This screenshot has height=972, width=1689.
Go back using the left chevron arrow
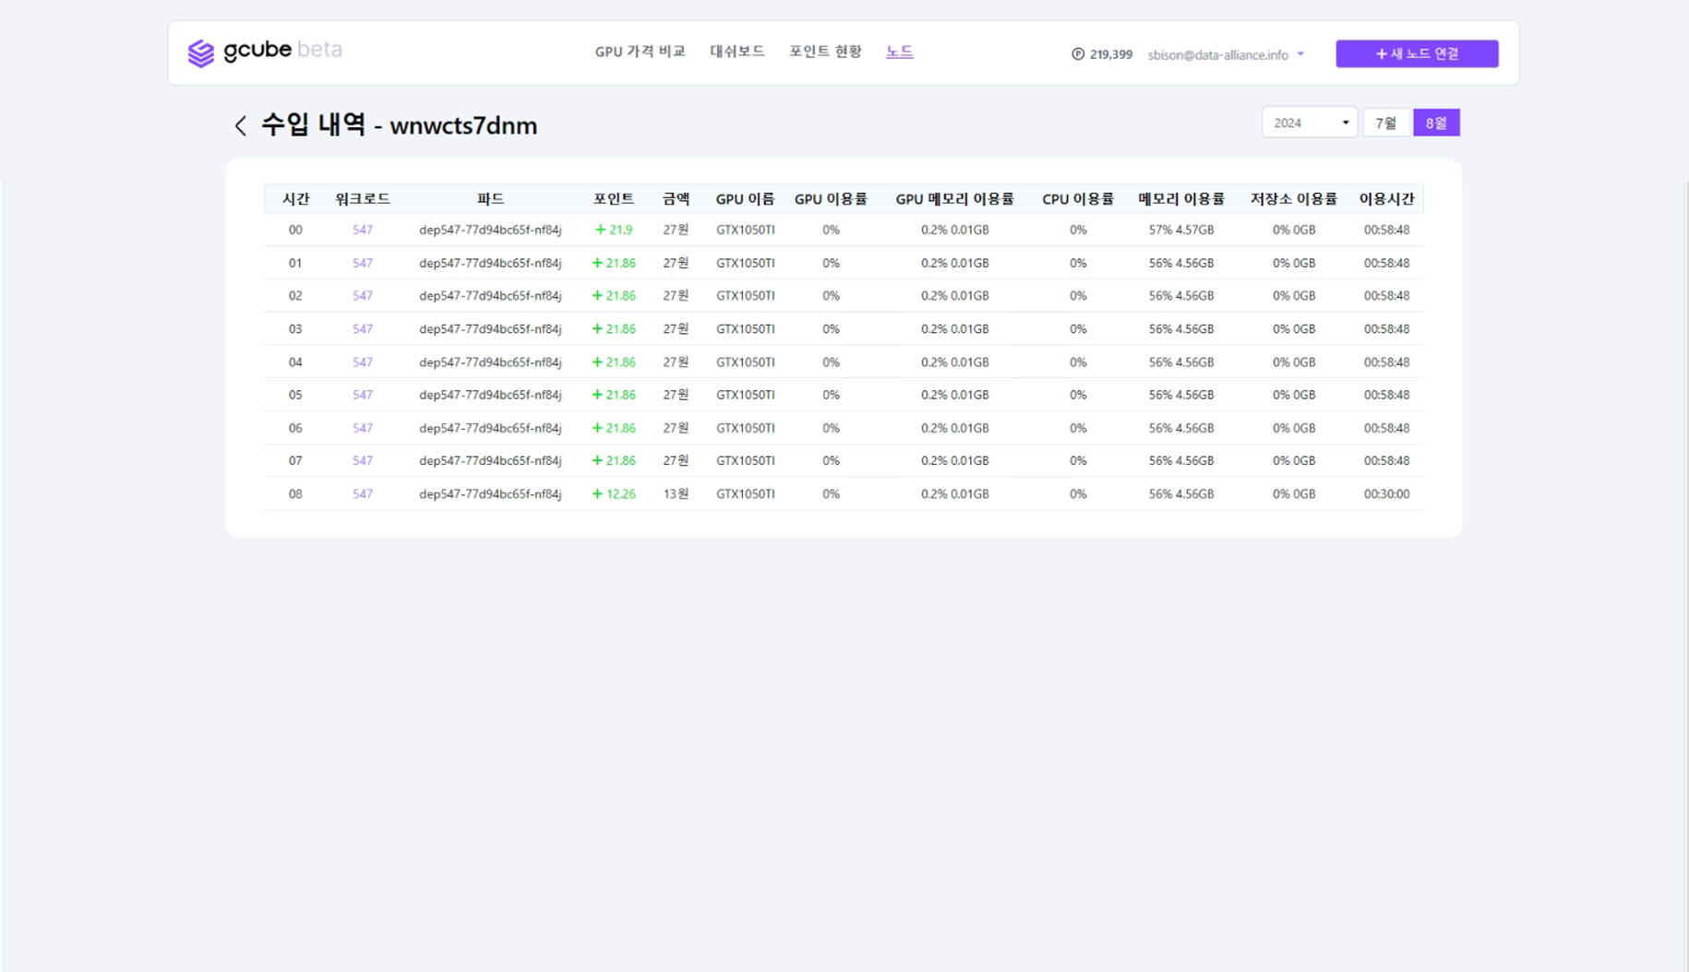coord(240,125)
